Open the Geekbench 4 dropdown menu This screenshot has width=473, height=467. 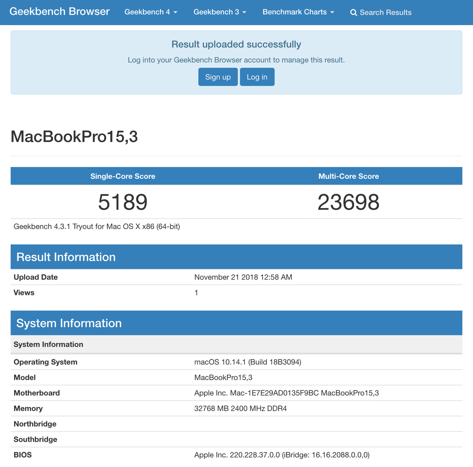click(x=151, y=12)
